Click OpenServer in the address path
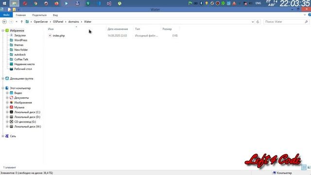The height and width of the screenshot is (175, 311). click(x=41, y=21)
